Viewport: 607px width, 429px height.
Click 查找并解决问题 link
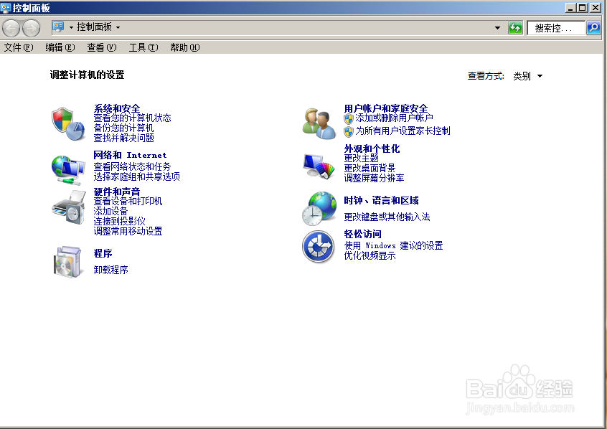click(x=124, y=138)
